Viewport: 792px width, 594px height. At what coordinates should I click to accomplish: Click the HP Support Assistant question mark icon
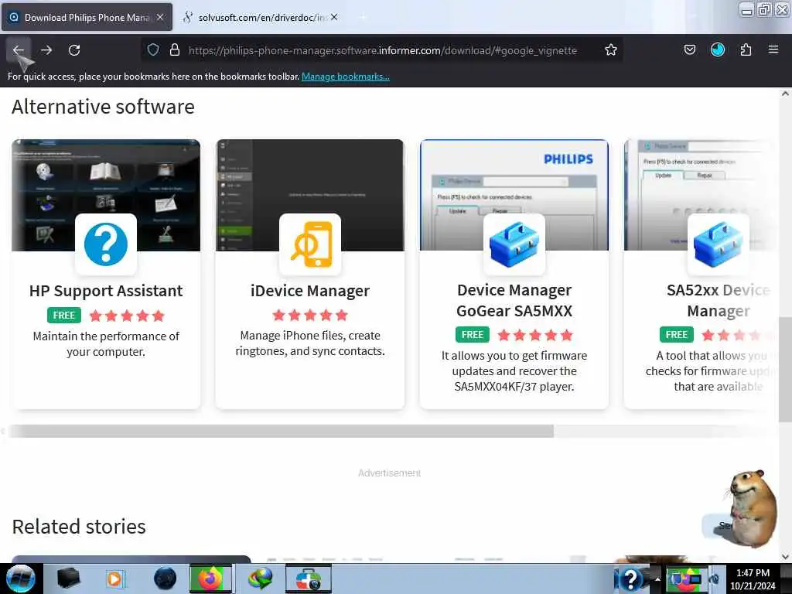[x=105, y=244]
